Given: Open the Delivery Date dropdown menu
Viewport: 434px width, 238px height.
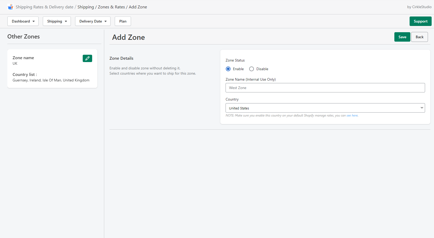Looking at the screenshot, I should [x=93, y=21].
